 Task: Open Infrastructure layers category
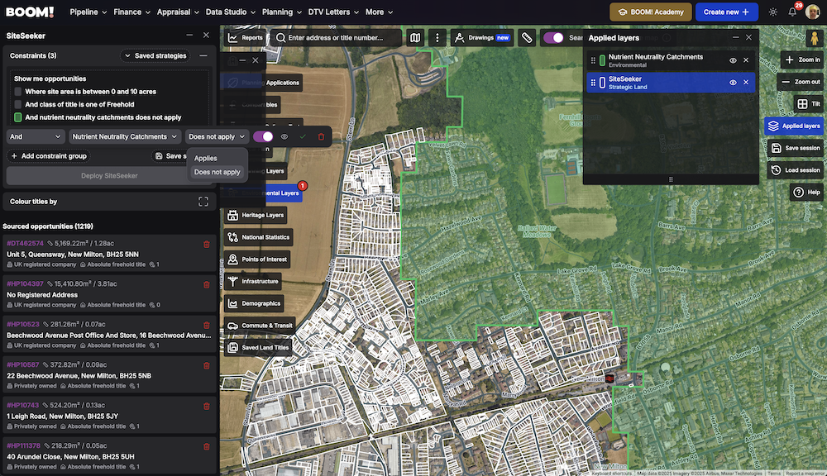[253, 282]
